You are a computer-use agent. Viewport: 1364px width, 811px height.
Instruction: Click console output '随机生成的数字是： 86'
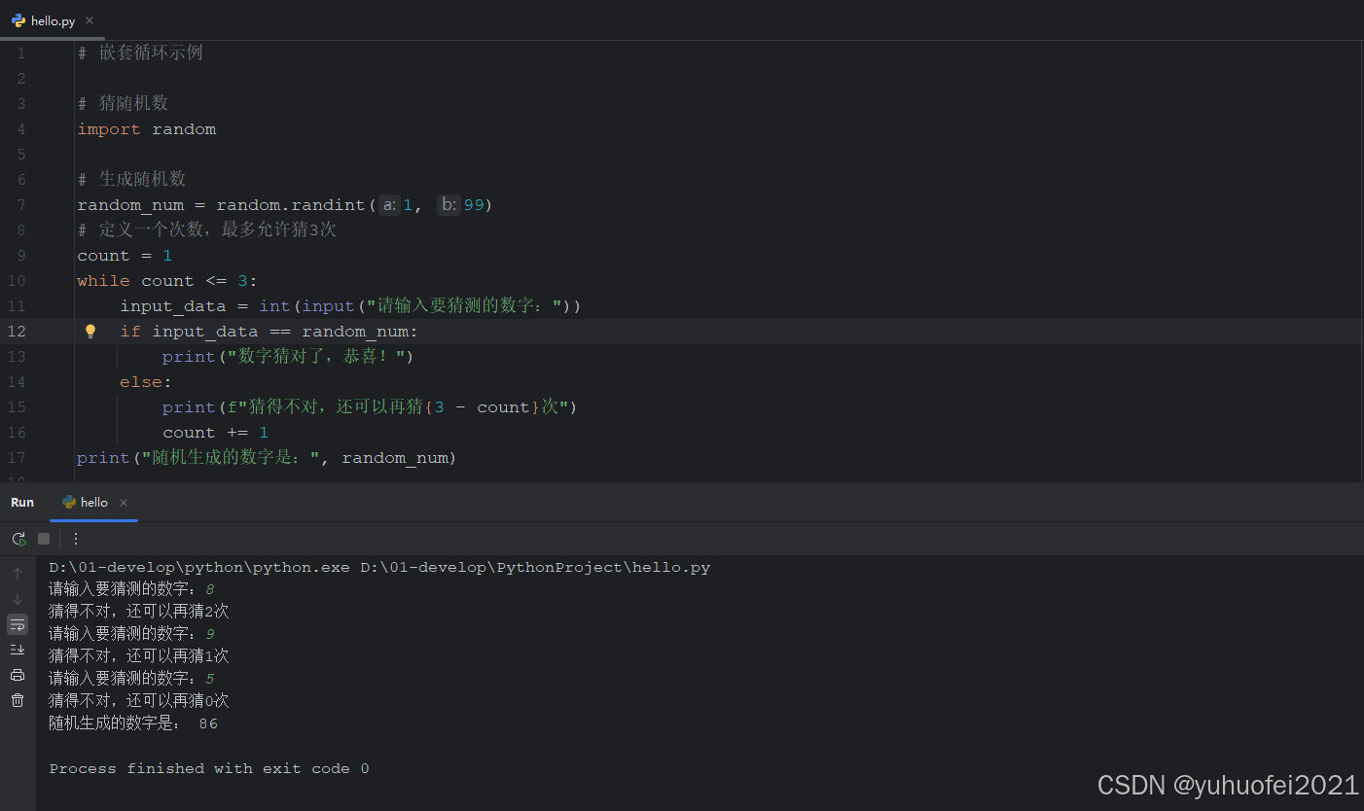click(x=133, y=723)
